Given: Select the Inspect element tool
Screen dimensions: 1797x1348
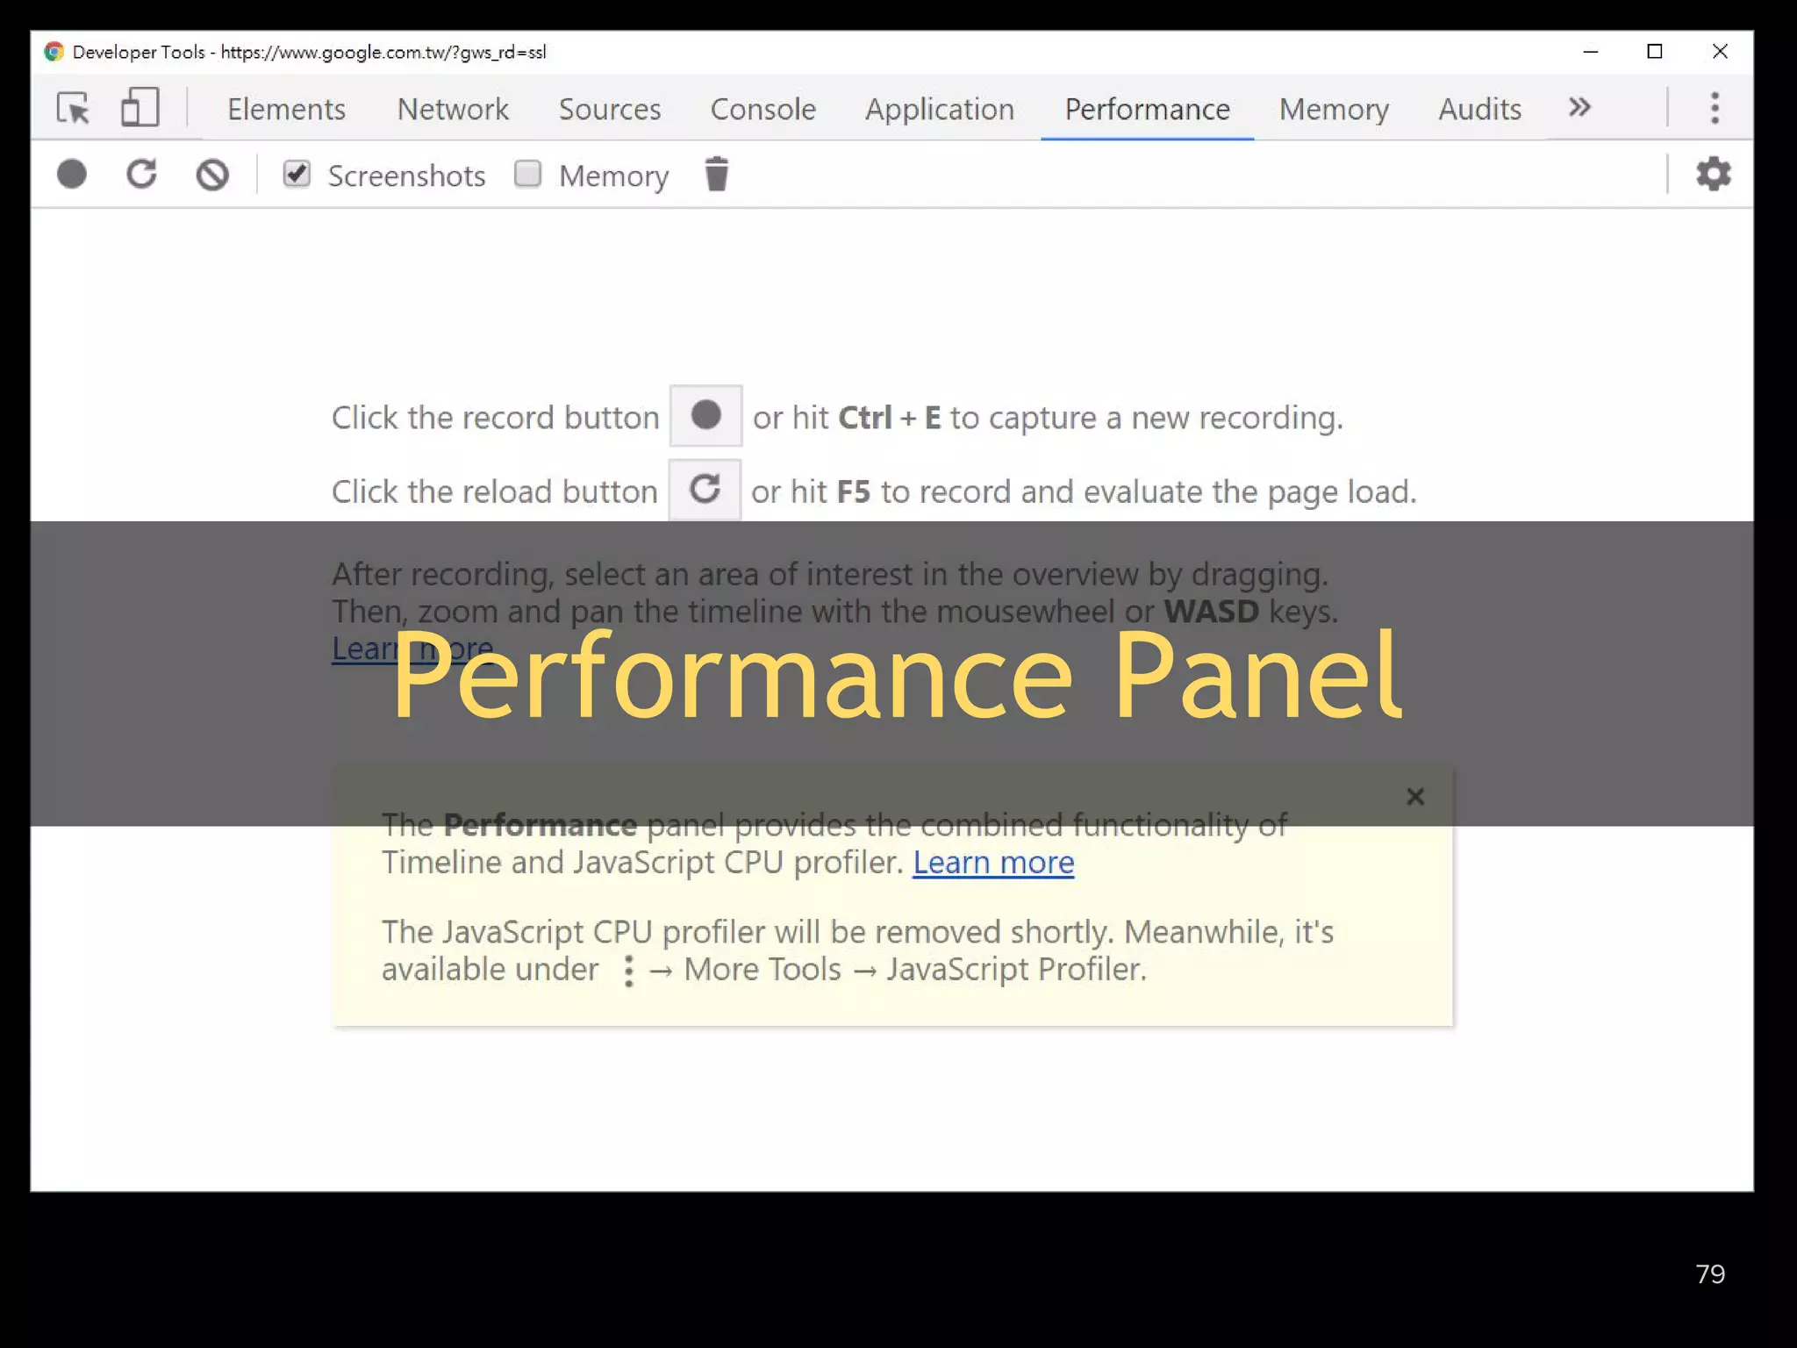Looking at the screenshot, I should (74, 109).
